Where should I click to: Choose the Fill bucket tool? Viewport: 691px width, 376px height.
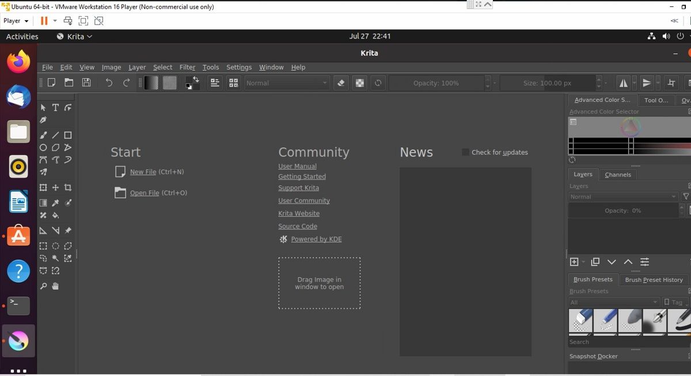click(x=55, y=216)
